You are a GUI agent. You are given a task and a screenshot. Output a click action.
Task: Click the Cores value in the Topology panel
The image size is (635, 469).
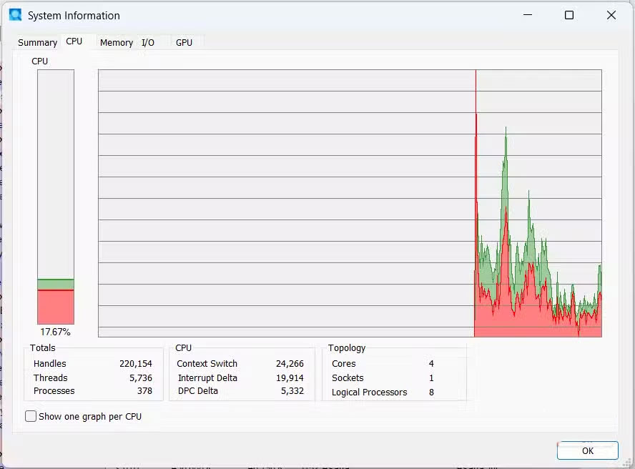pyautogui.click(x=431, y=363)
